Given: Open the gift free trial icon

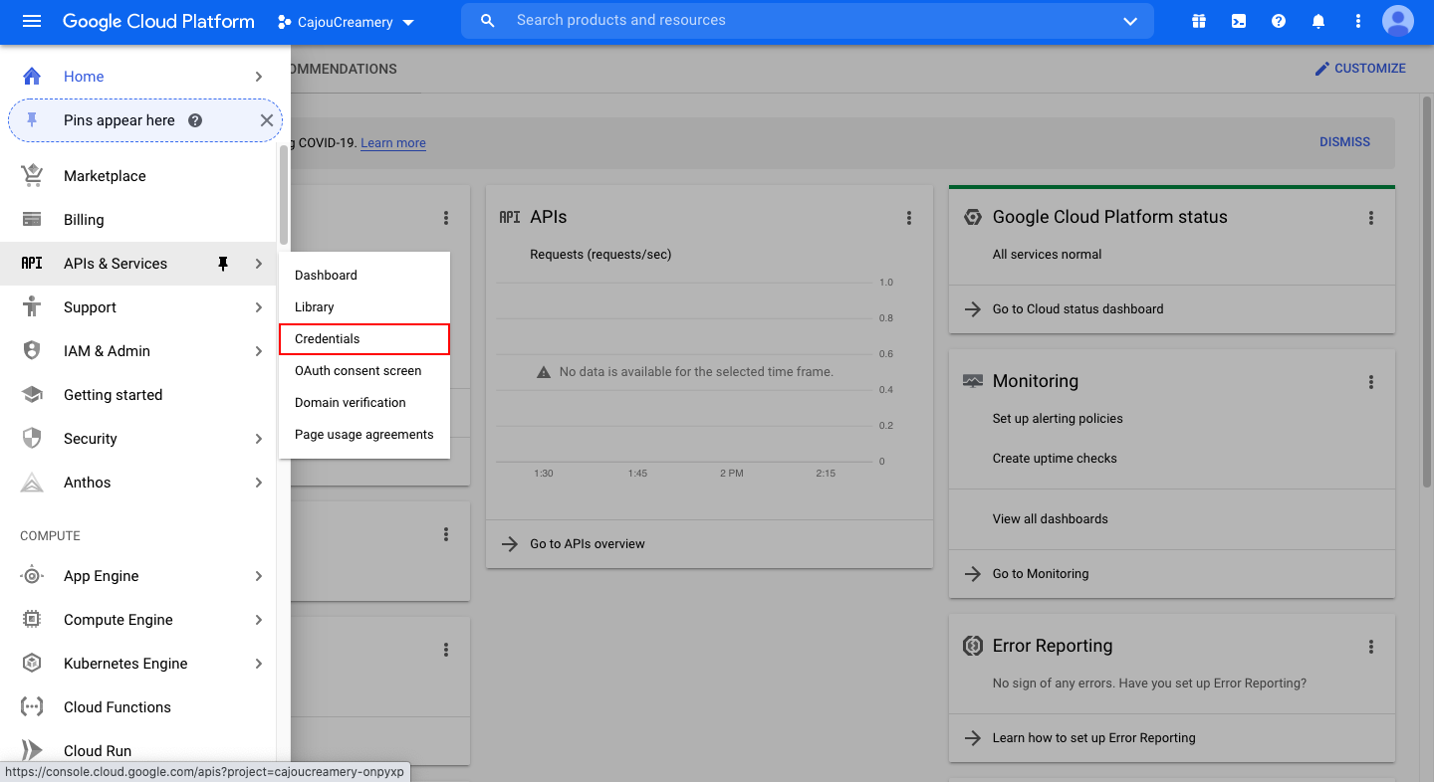Looking at the screenshot, I should coord(1199,21).
